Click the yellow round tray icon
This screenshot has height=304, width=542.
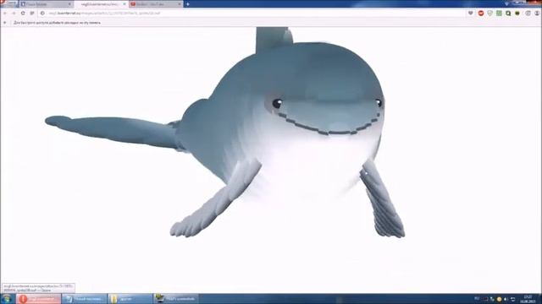(x=499, y=299)
